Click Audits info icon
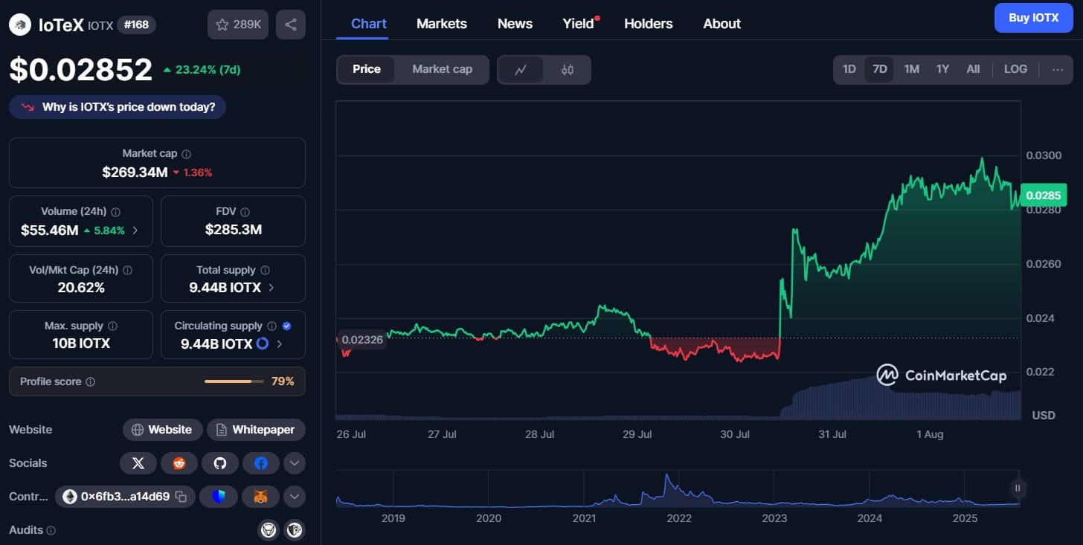1083x545 pixels. [x=51, y=531]
